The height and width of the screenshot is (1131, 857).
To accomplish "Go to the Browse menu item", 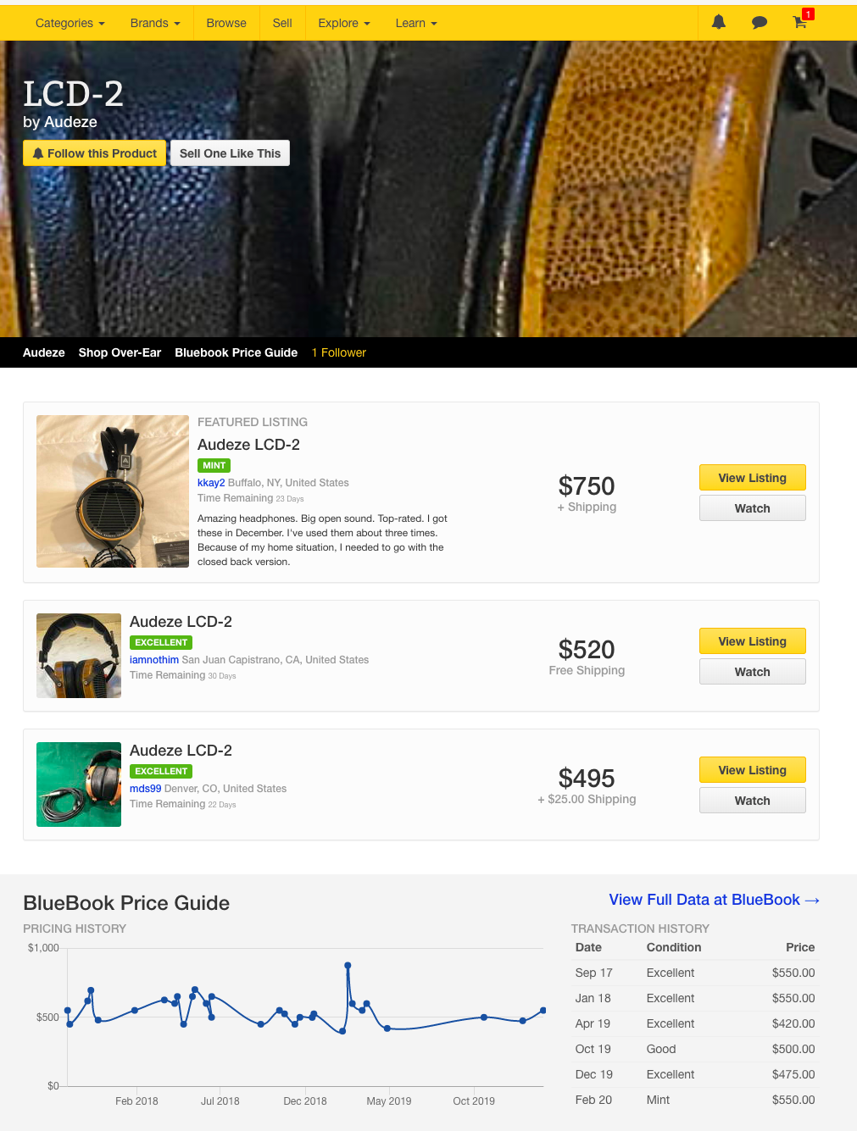I will 226,23.
